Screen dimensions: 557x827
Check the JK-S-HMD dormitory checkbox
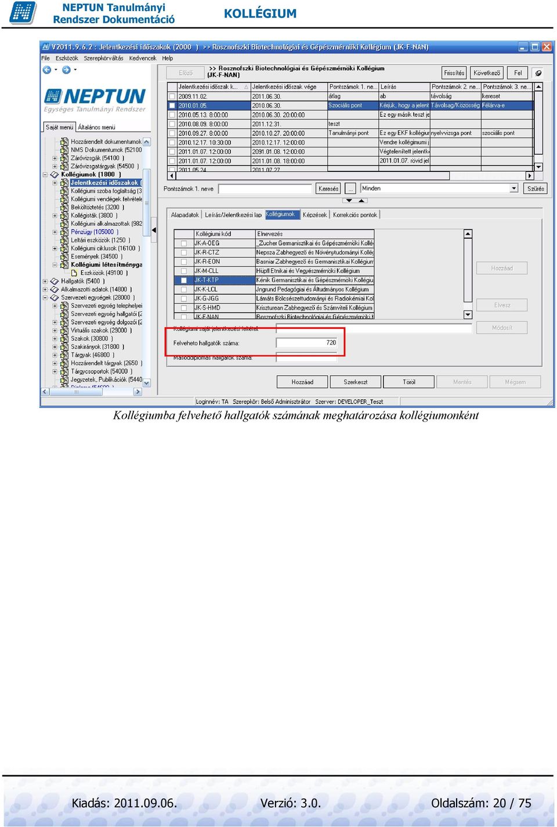coord(183,308)
